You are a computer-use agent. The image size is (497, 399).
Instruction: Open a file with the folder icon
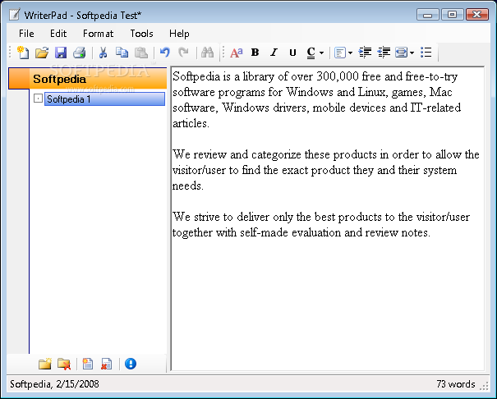(x=42, y=53)
